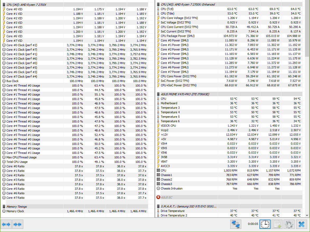
Task: Click the thermometer icon for Drive Temperature 2
Action: (x=158, y=215)
